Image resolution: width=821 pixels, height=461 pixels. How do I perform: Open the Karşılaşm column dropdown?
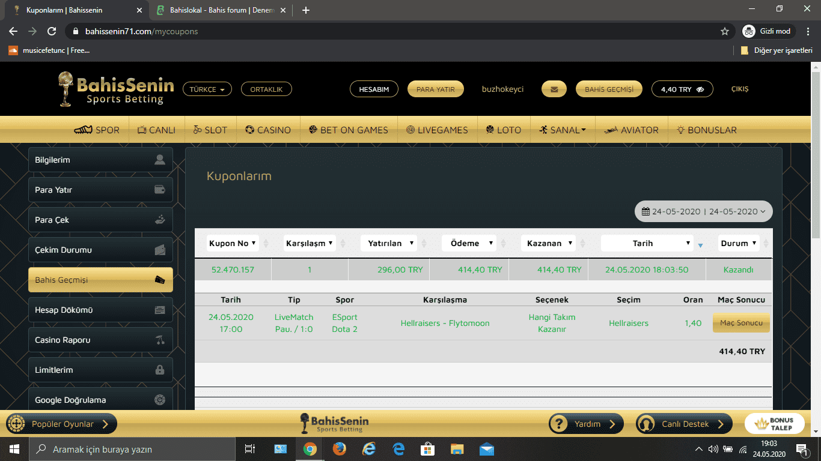pyautogui.click(x=310, y=243)
